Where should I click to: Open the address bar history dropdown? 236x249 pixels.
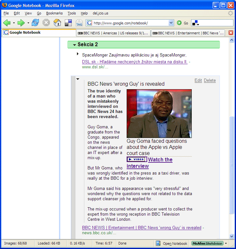coord(171,23)
